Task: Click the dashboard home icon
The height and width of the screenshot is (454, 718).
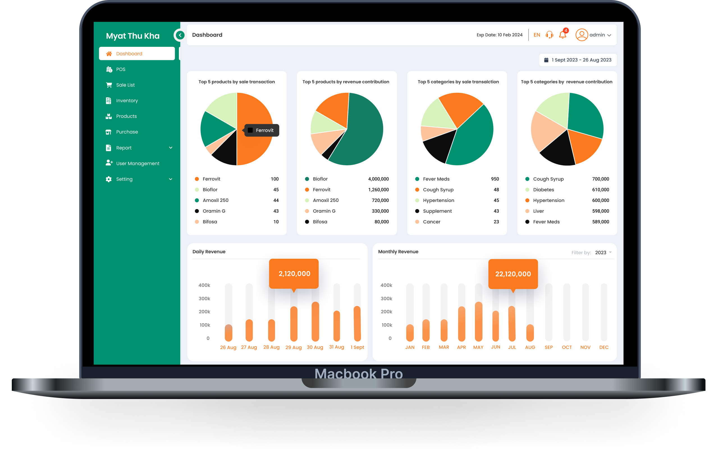Action: click(x=110, y=53)
